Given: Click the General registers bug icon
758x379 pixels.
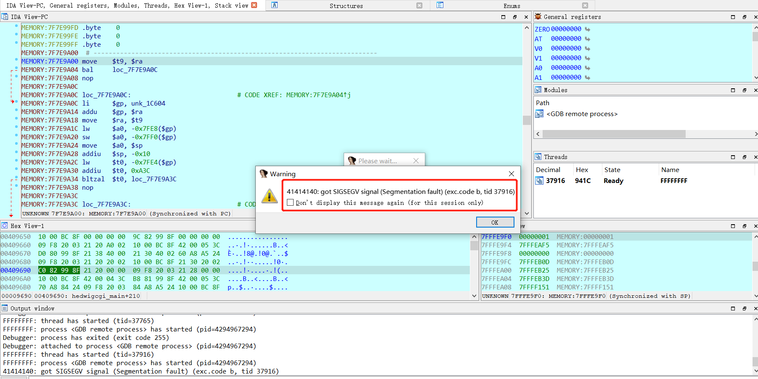Looking at the screenshot, I should click(x=538, y=17).
